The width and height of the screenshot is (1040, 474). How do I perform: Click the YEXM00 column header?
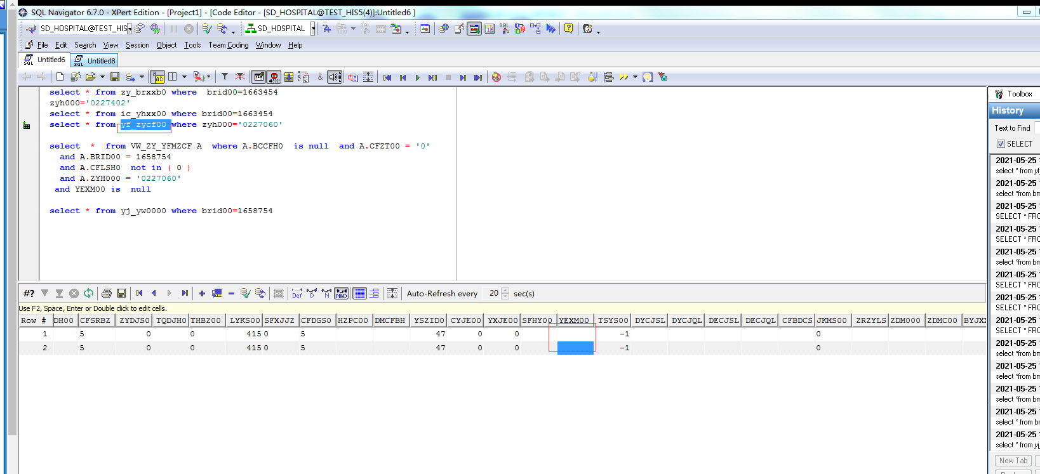pyautogui.click(x=574, y=320)
